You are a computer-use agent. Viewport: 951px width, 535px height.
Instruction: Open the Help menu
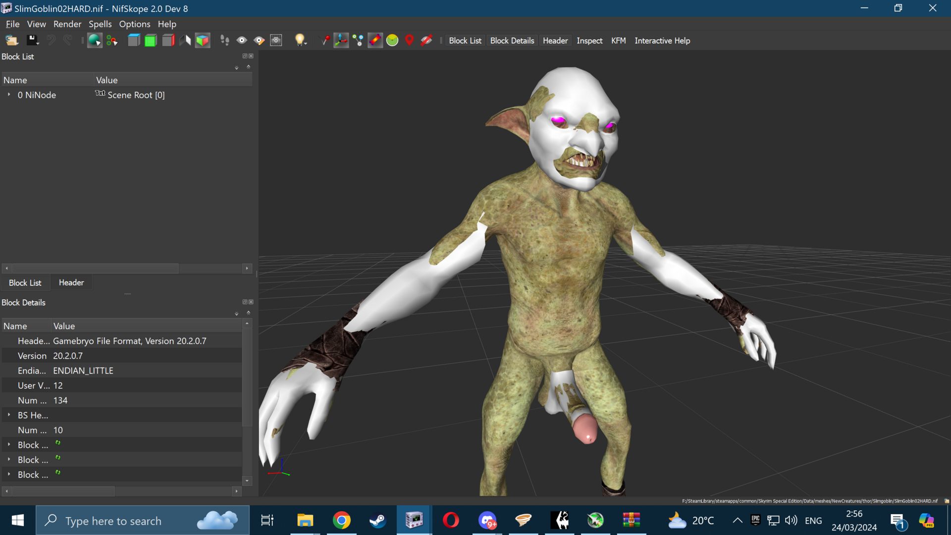click(167, 24)
